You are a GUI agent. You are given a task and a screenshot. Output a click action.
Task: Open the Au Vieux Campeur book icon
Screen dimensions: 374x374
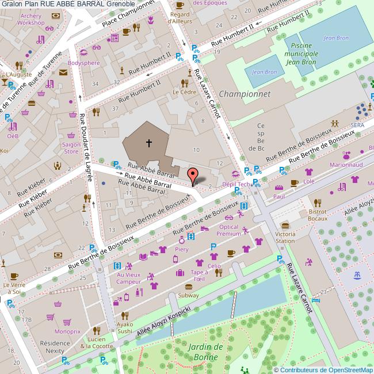(x=129, y=265)
